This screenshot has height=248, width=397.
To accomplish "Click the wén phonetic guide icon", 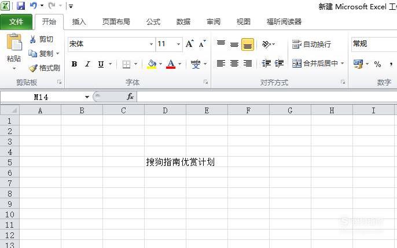I will pos(196,64).
